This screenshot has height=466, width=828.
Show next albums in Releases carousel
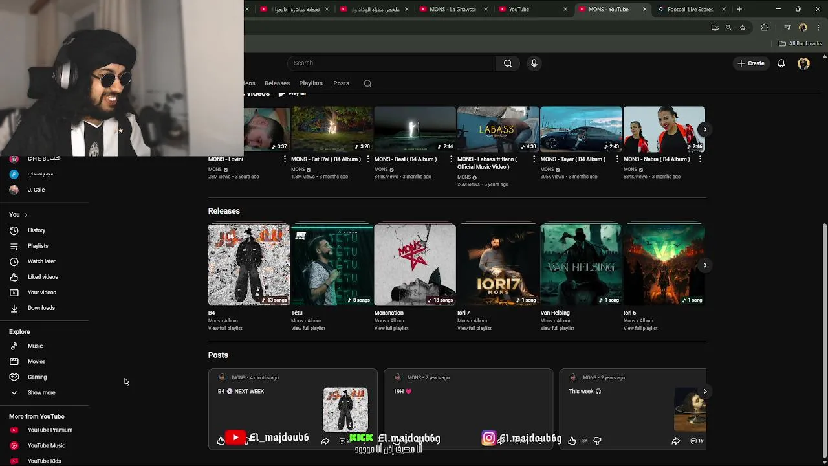click(705, 265)
